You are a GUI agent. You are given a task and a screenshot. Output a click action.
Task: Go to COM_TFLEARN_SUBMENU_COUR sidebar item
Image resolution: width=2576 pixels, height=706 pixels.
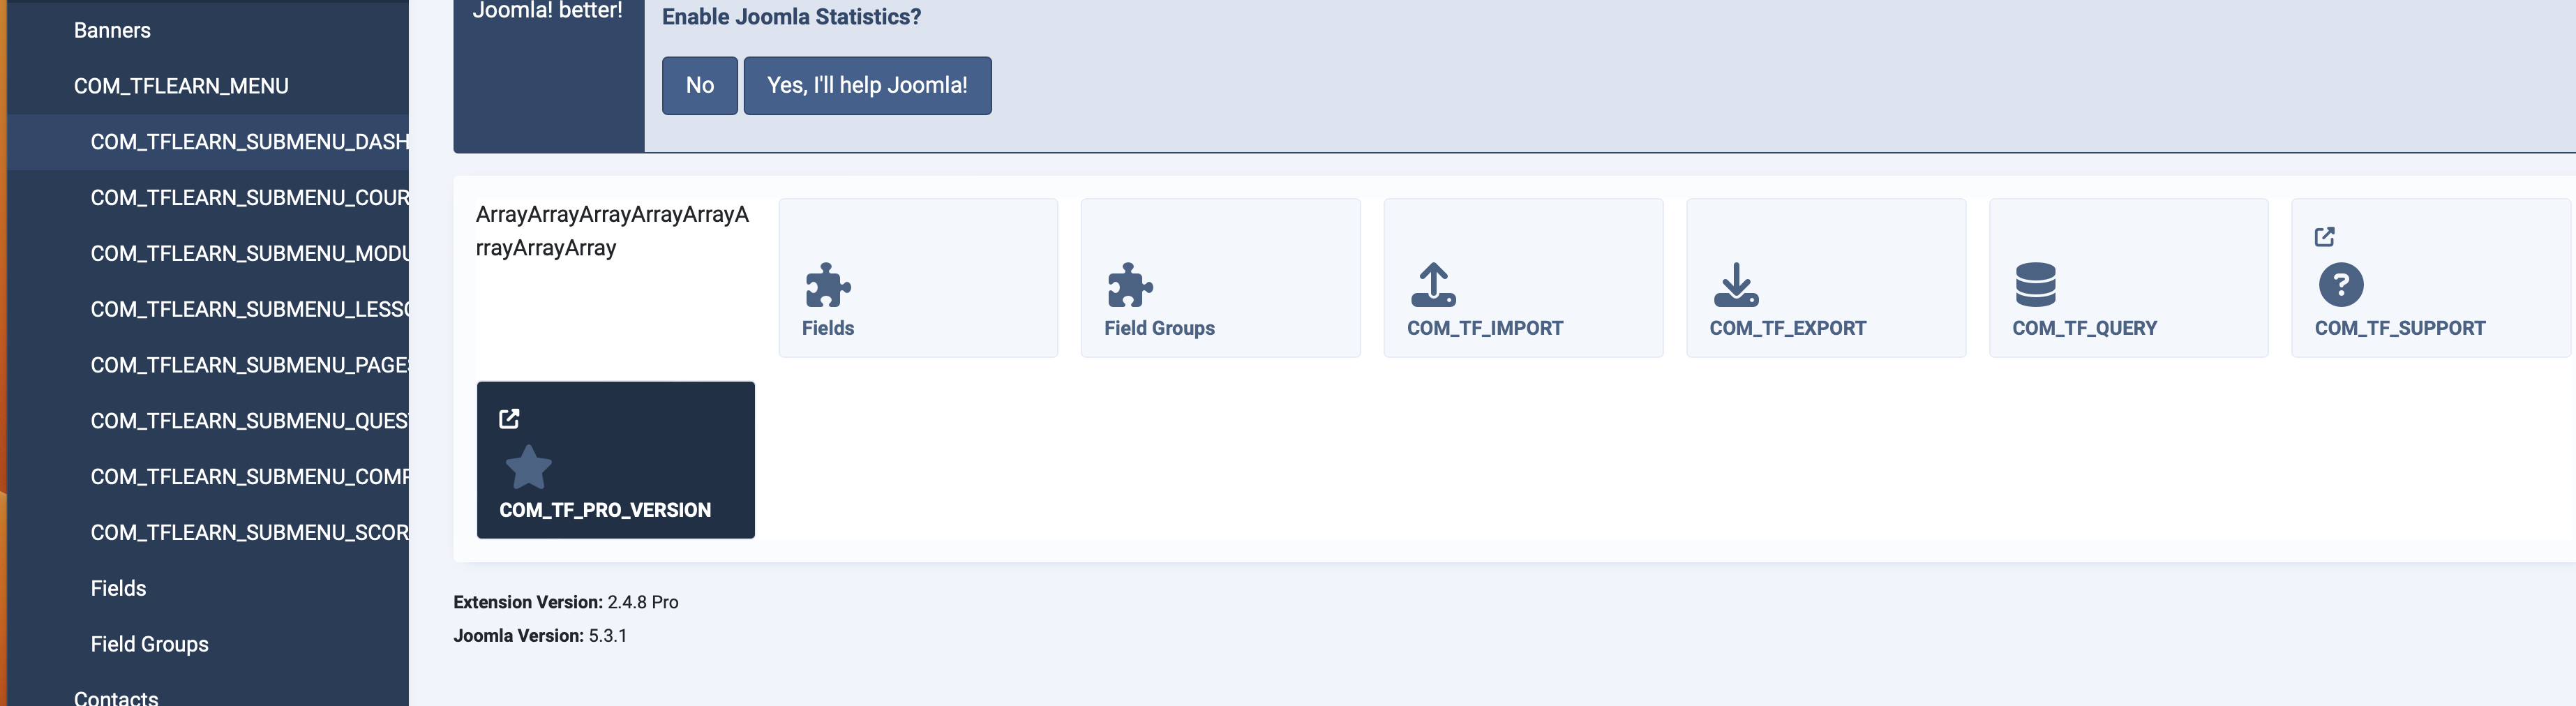pos(249,199)
